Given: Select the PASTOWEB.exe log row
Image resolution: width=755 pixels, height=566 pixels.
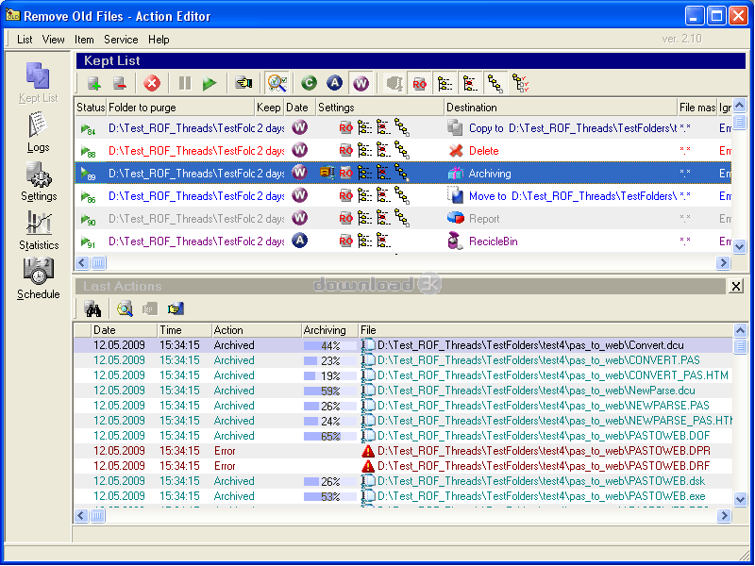Looking at the screenshot, I should pos(404,496).
